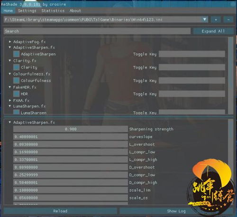The image size is (237, 217).
Task: Click the minus button to remove preset
Action: (228, 19)
